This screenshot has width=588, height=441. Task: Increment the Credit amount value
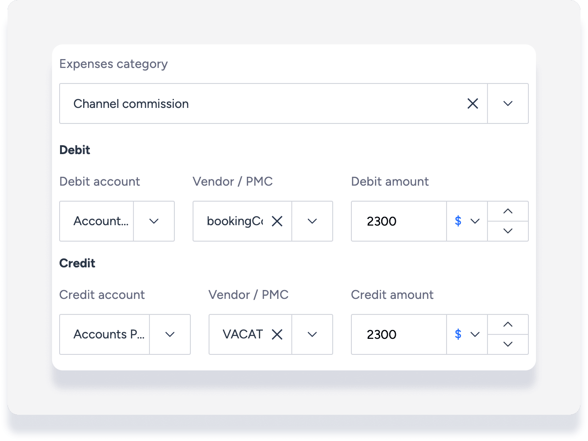(508, 325)
